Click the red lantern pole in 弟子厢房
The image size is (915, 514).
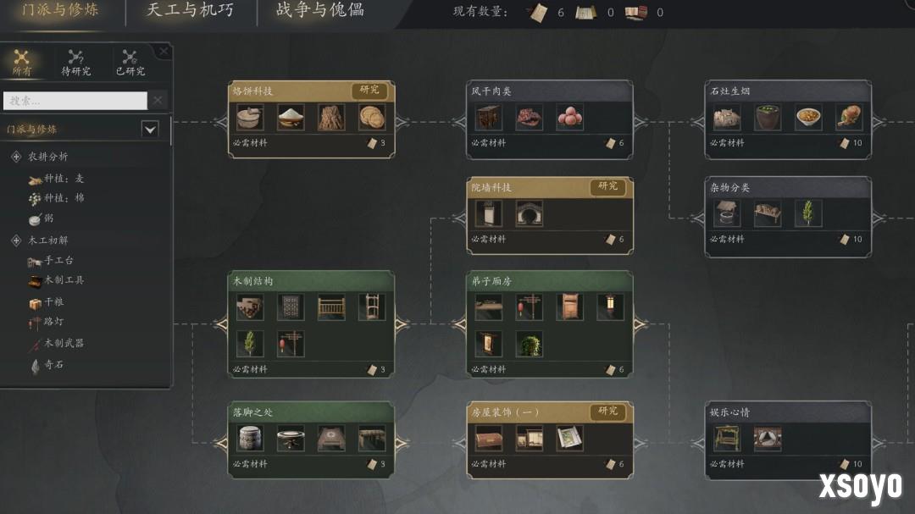click(x=530, y=307)
